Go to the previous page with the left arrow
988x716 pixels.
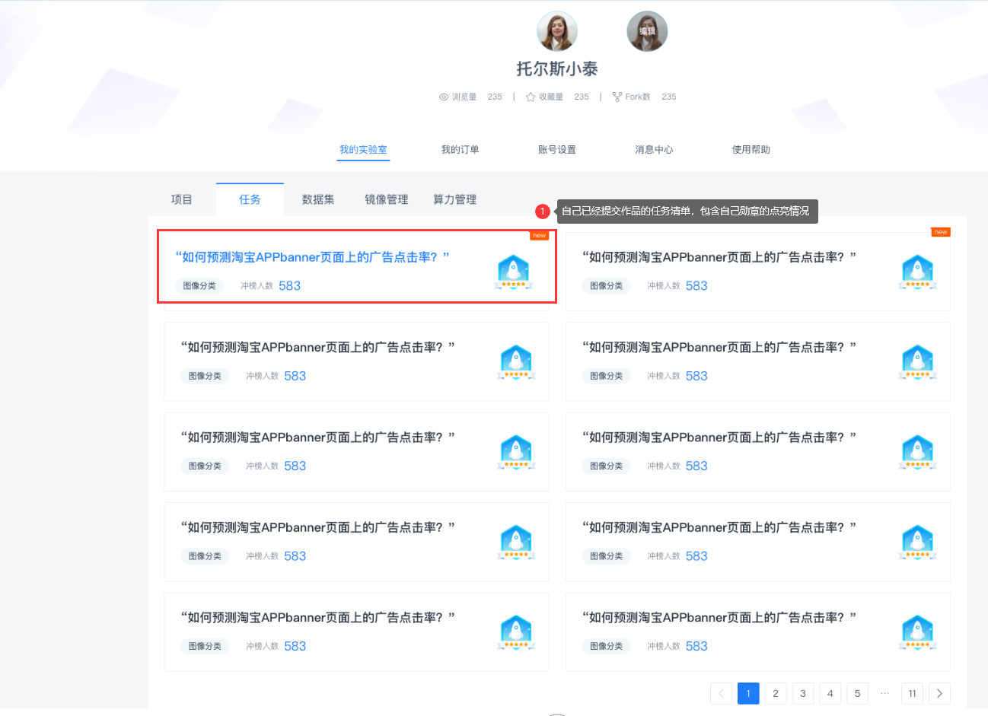[721, 693]
